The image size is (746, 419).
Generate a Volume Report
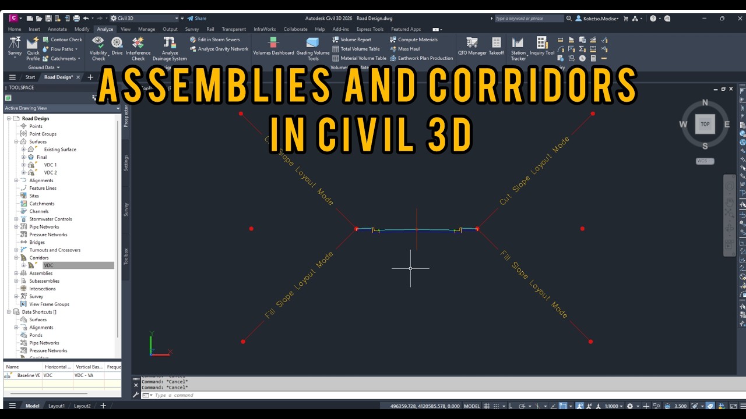point(352,40)
